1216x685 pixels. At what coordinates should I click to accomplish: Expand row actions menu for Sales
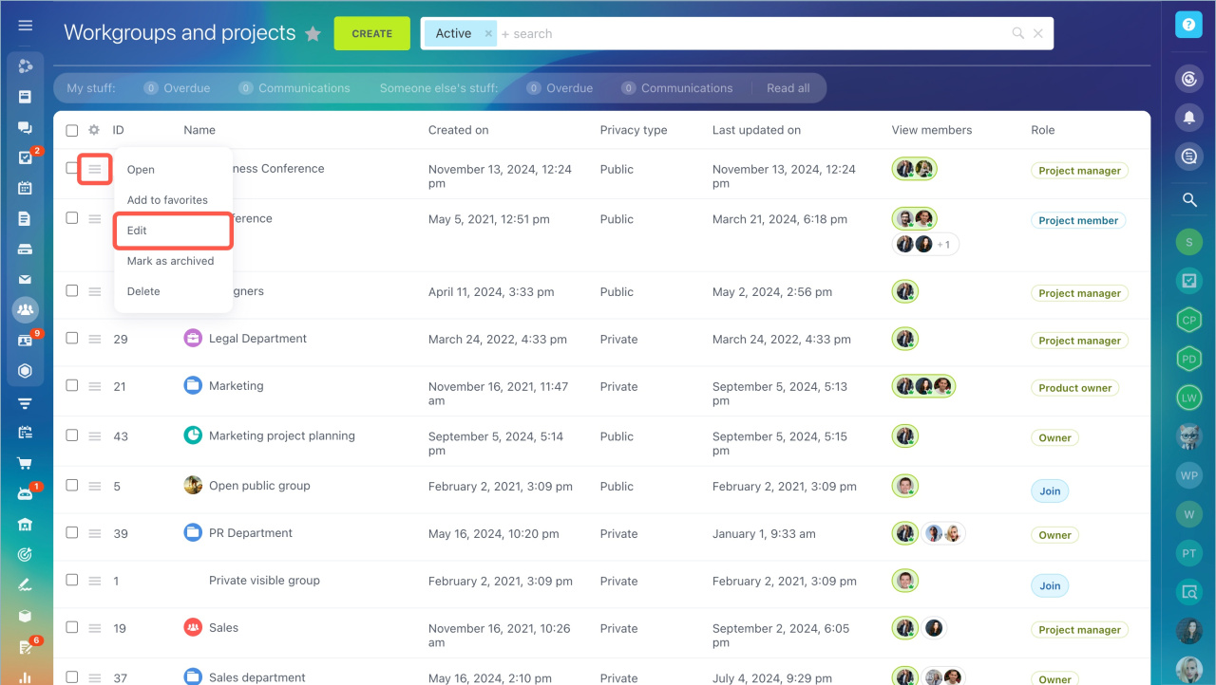95,628
